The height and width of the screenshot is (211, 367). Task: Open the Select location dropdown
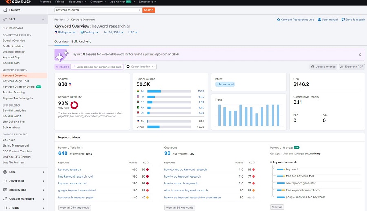(141, 67)
